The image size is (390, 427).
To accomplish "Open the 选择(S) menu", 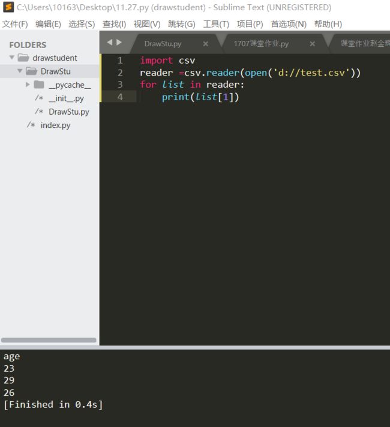I will click(x=82, y=24).
